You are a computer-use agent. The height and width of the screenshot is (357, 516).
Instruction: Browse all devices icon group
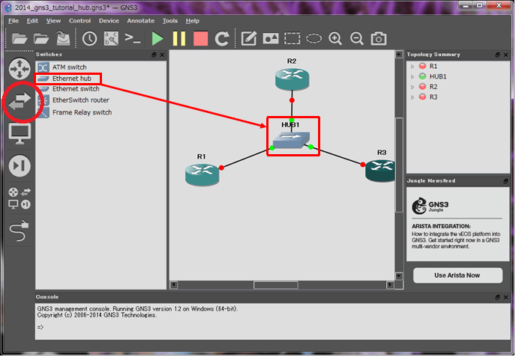coord(19,198)
